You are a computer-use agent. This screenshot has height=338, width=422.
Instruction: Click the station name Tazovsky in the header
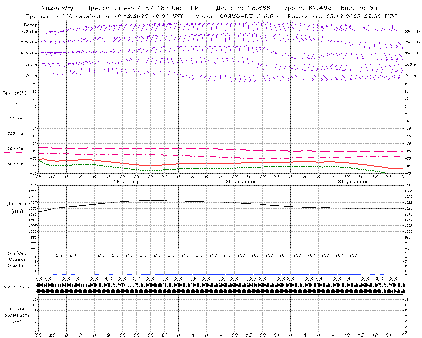click(x=57, y=8)
